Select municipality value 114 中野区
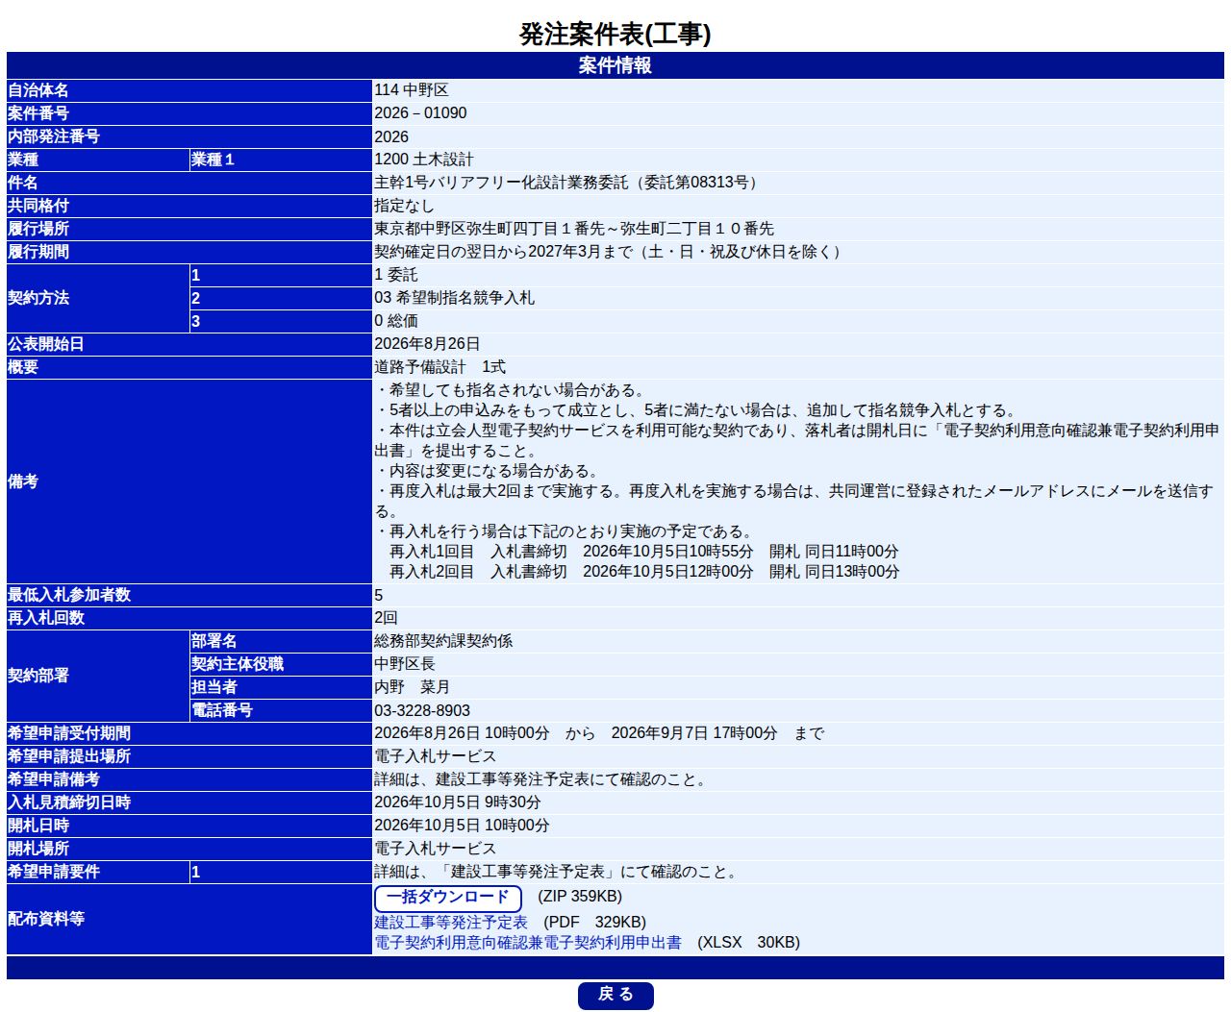1231x1012 pixels. click(x=412, y=89)
